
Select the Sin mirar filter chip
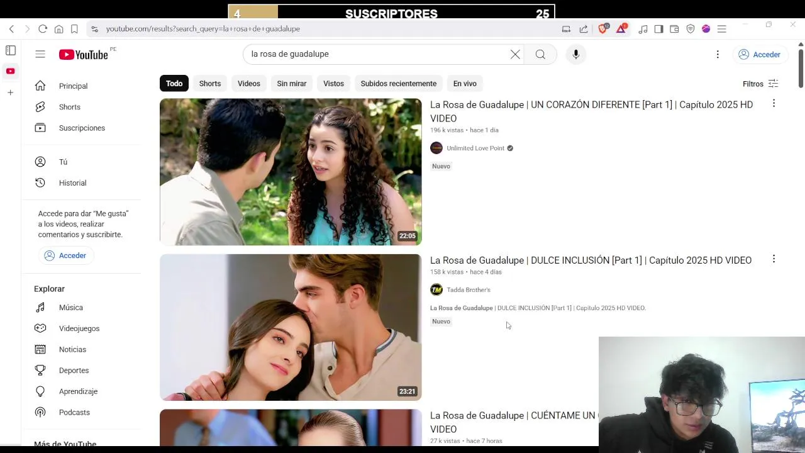[x=292, y=84]
